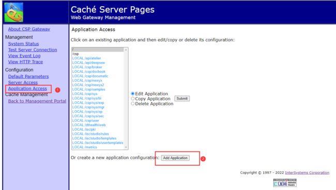Select "LOCAL:/api/deepsee" in the list
Screen dimensions: 336x190
pyautogui.click(x=98, y=62)
